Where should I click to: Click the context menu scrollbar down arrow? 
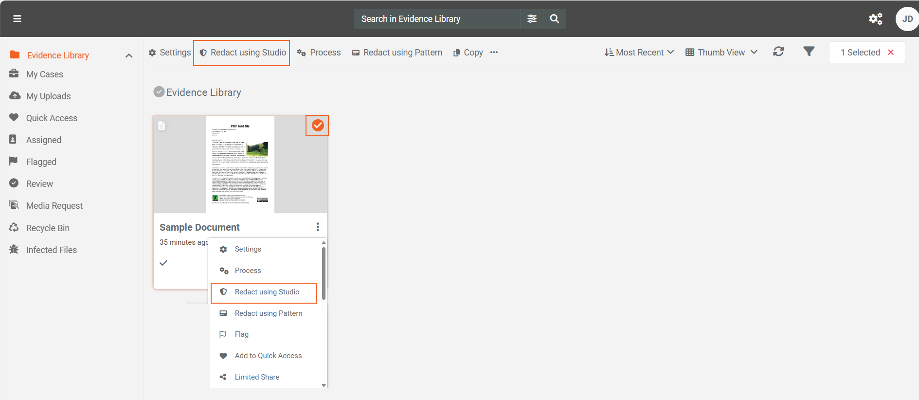pyautogui.click(x=324, y=385)
